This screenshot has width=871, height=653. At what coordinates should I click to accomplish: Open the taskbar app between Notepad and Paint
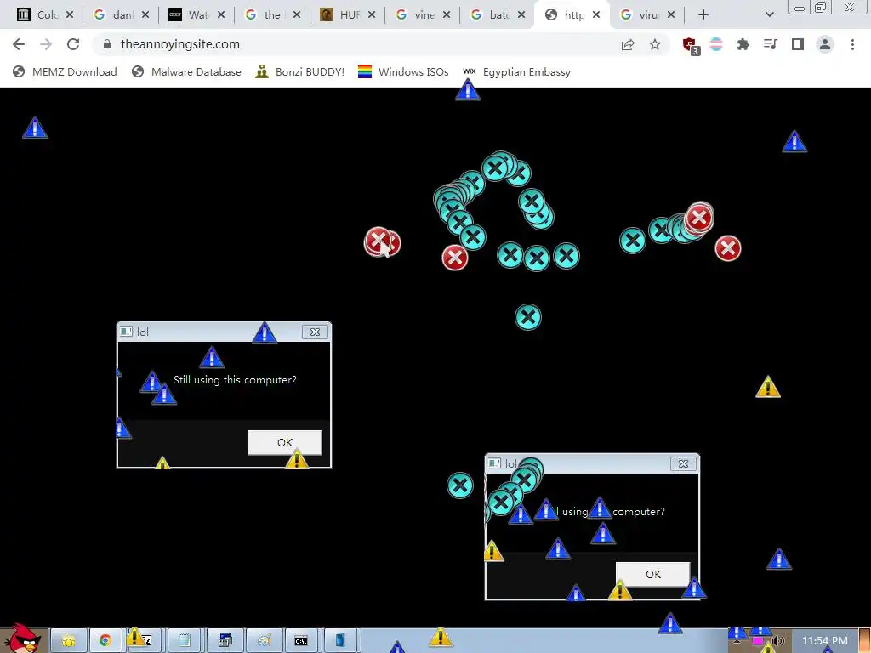tap(225, 641)
